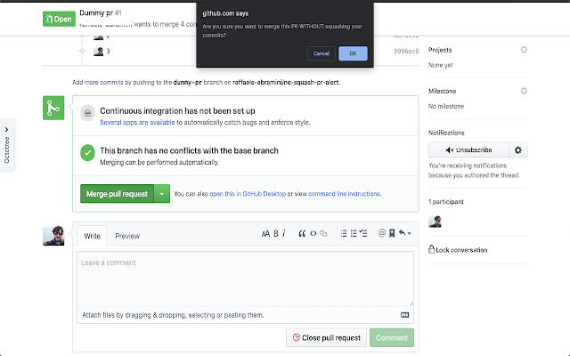
Task: Click the Markdown supported icon
Action: coord(404,315)
